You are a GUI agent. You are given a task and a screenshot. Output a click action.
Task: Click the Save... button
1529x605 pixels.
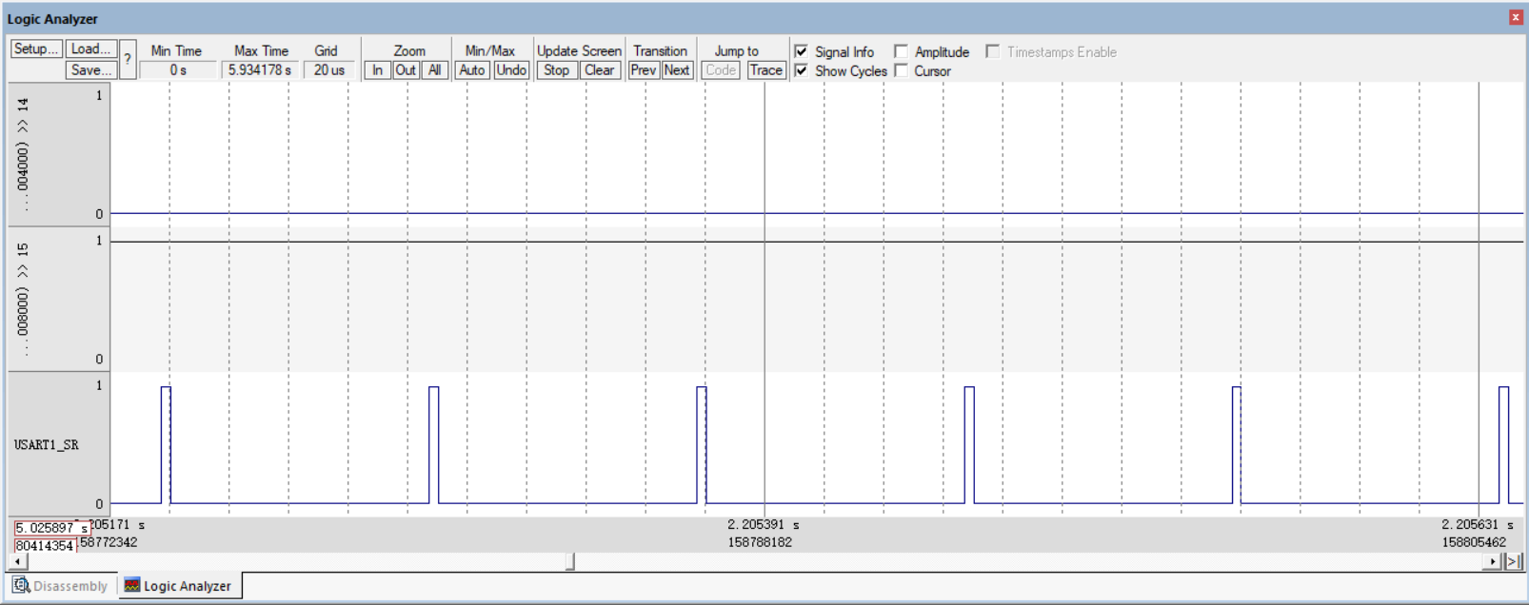point(91,69)
